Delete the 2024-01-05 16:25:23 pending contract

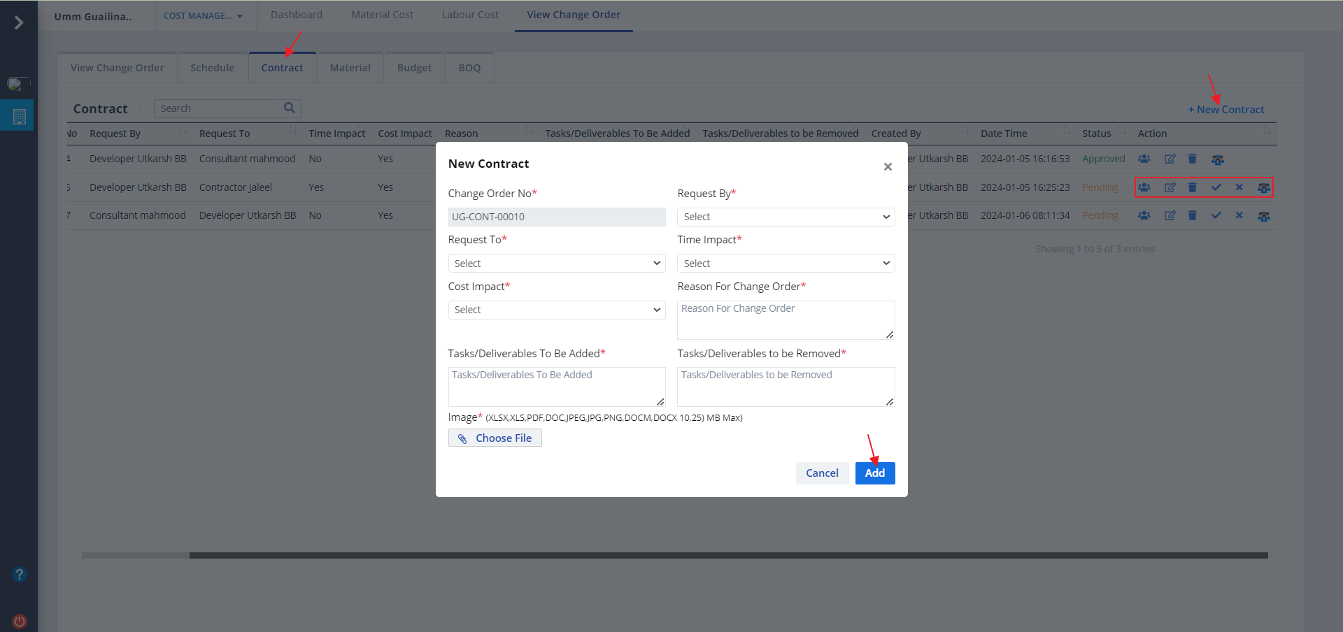pyautogui.click(x=1193, y=187)
